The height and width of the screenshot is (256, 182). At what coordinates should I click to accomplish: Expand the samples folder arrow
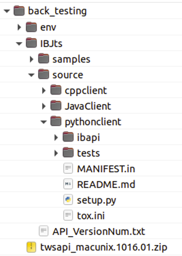pyautogui.click(x=31, y=59)
